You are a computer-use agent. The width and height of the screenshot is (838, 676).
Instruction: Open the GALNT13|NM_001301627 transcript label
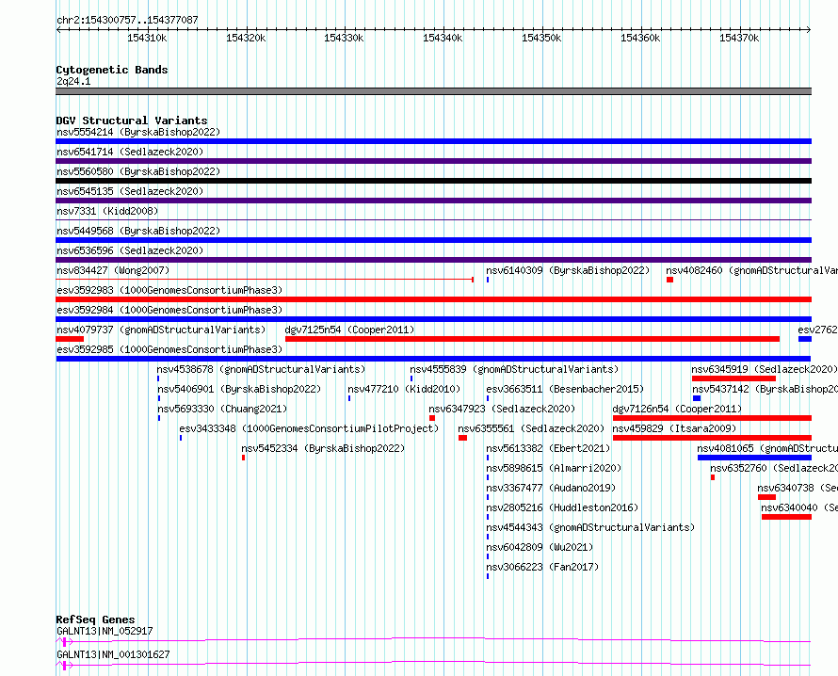point(113,654)
